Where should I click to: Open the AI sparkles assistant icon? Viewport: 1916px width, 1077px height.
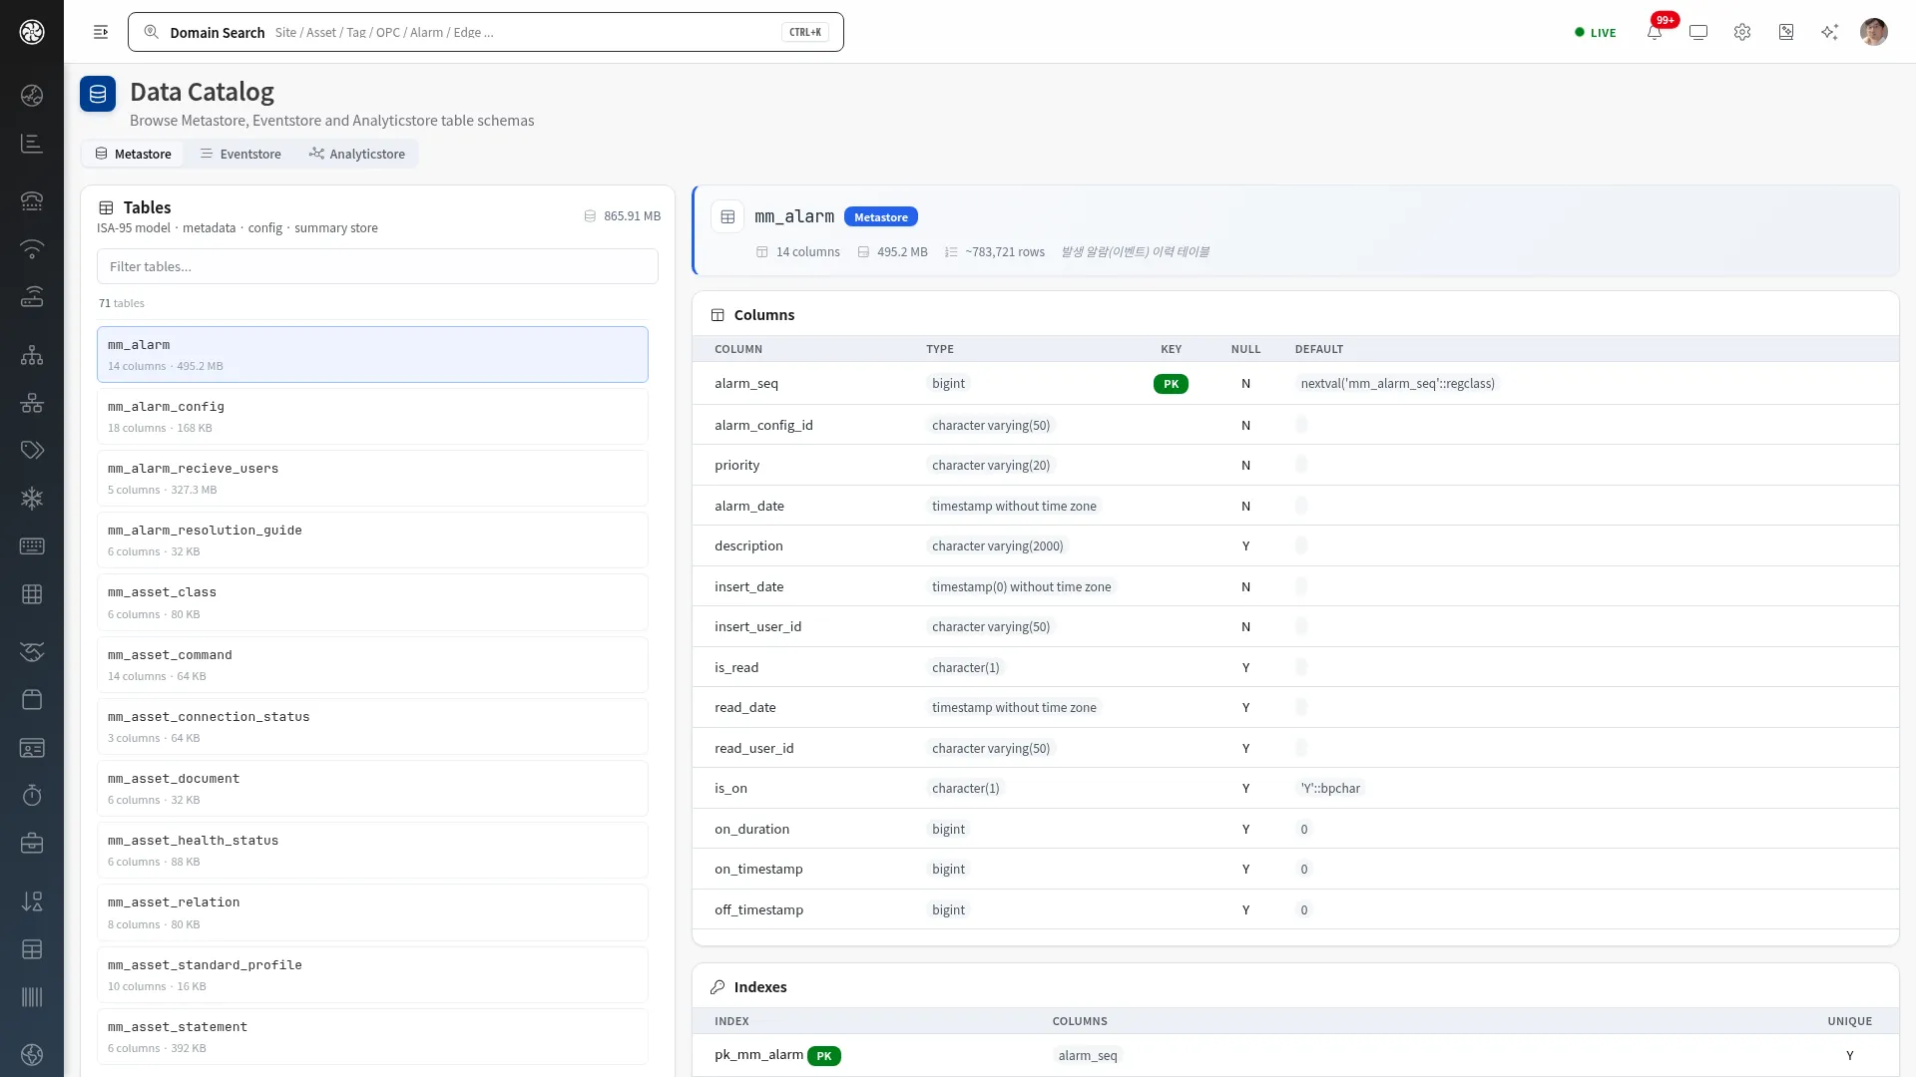pos(1829,32)
